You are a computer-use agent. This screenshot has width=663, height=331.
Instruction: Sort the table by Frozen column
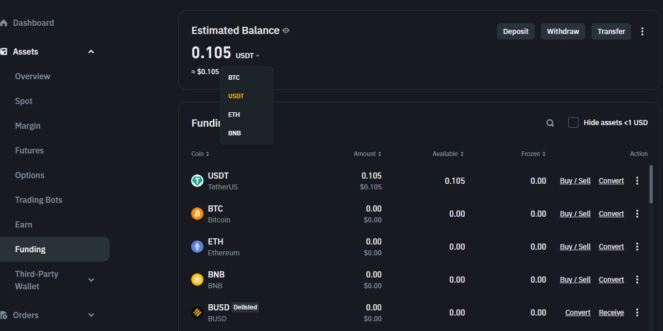point(533,154)
